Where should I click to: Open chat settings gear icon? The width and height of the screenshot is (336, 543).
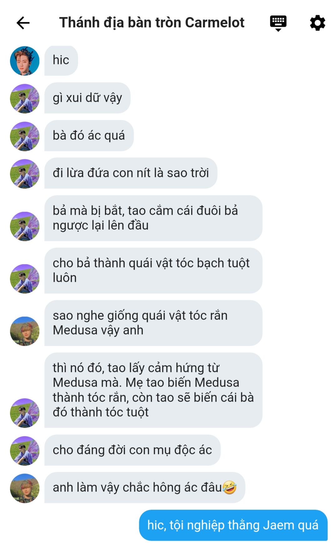(x=318, y=23)
